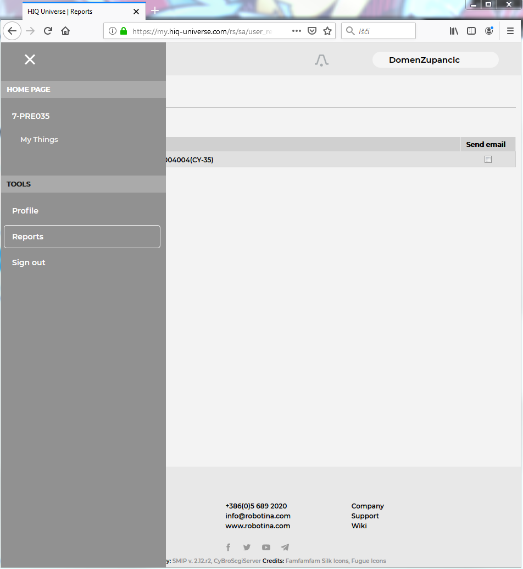Open the Library view menu

click(x=454, y=31)
